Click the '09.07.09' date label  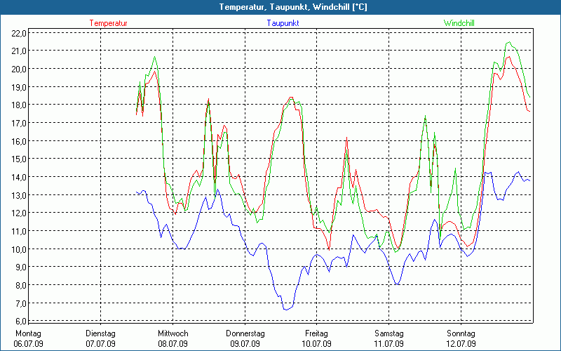pyautogui.click(x=245, y=344)
